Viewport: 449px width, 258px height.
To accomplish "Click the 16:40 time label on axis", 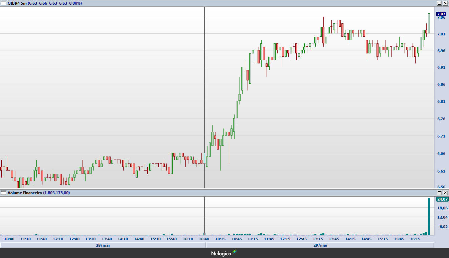I will [x=204, y=239].
